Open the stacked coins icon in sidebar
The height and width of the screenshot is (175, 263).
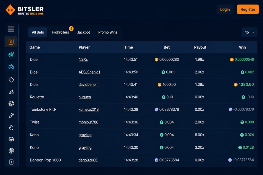[11, 139]
